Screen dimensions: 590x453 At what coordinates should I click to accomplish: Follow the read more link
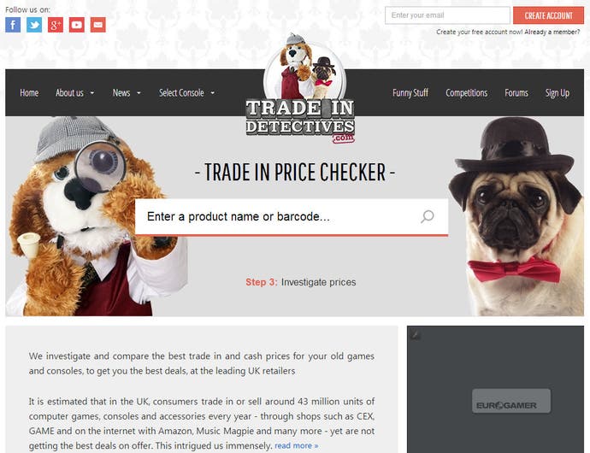[x=297, y=446]
